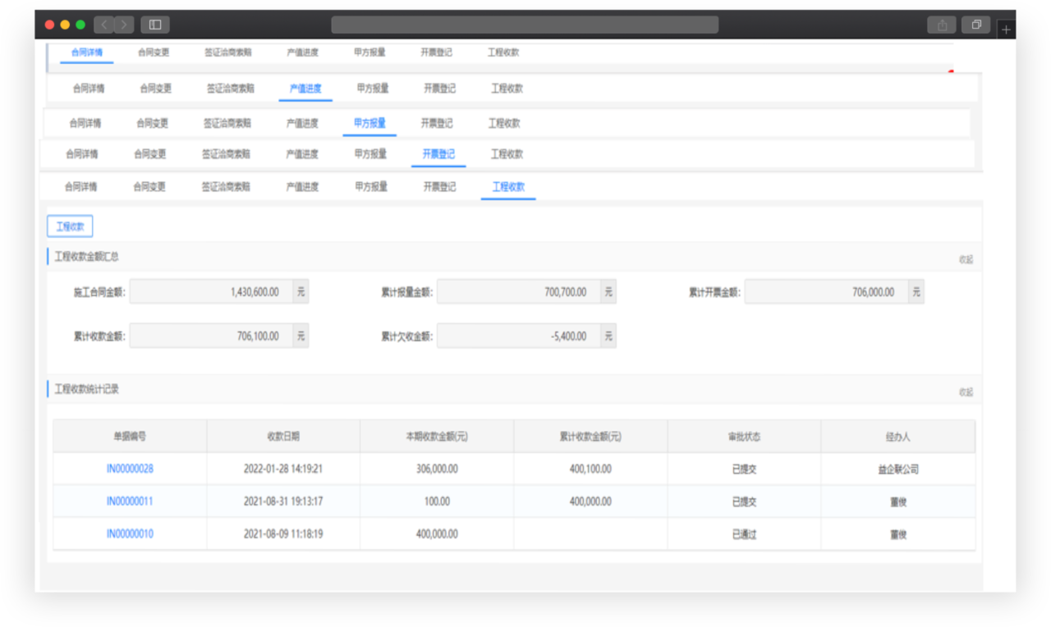This screenshot has width=1051, height=627.
Task: Click the 400,100.00 cumulative amount cell
Action: (590, 469)
